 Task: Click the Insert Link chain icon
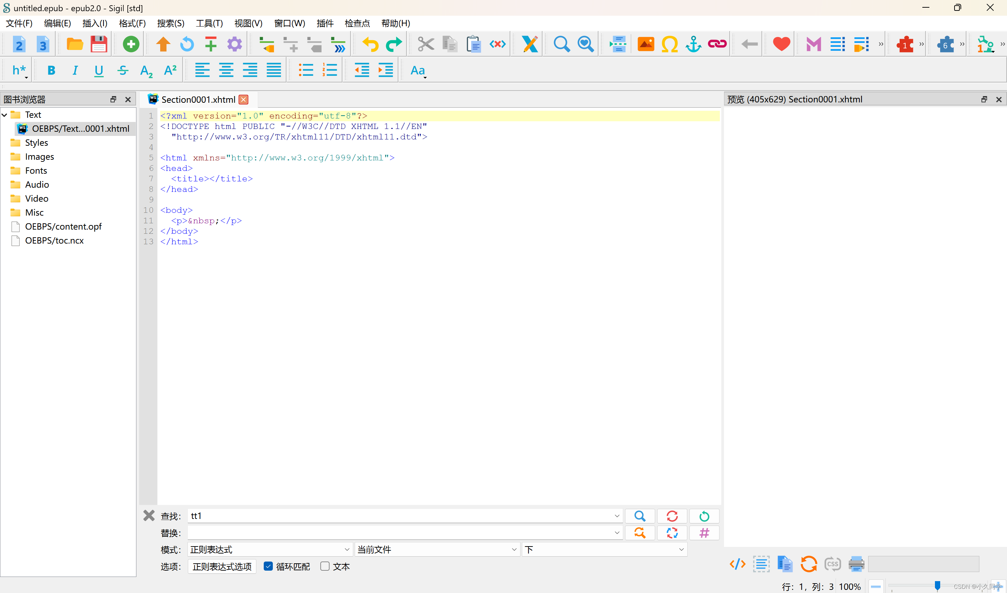(x=717, y=44)
